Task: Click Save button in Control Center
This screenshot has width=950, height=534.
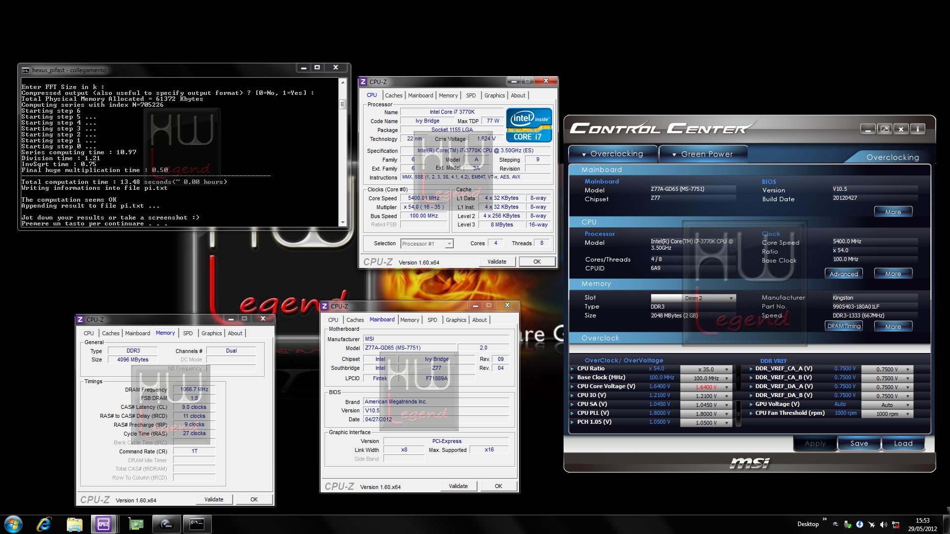Action: (x=859, y=444)
